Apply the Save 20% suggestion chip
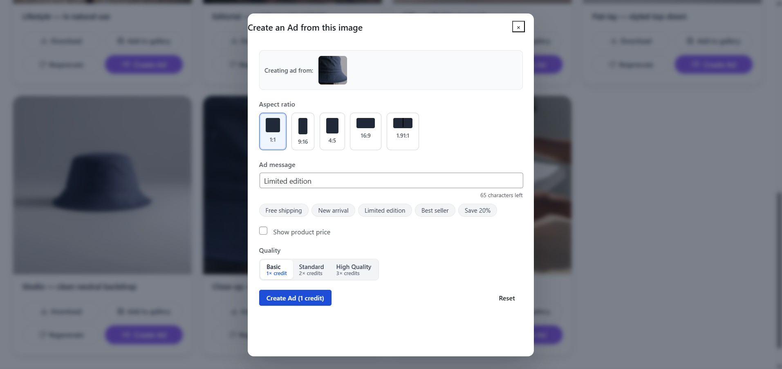This screenshot has height=369, width=782. tap(477, 211)
